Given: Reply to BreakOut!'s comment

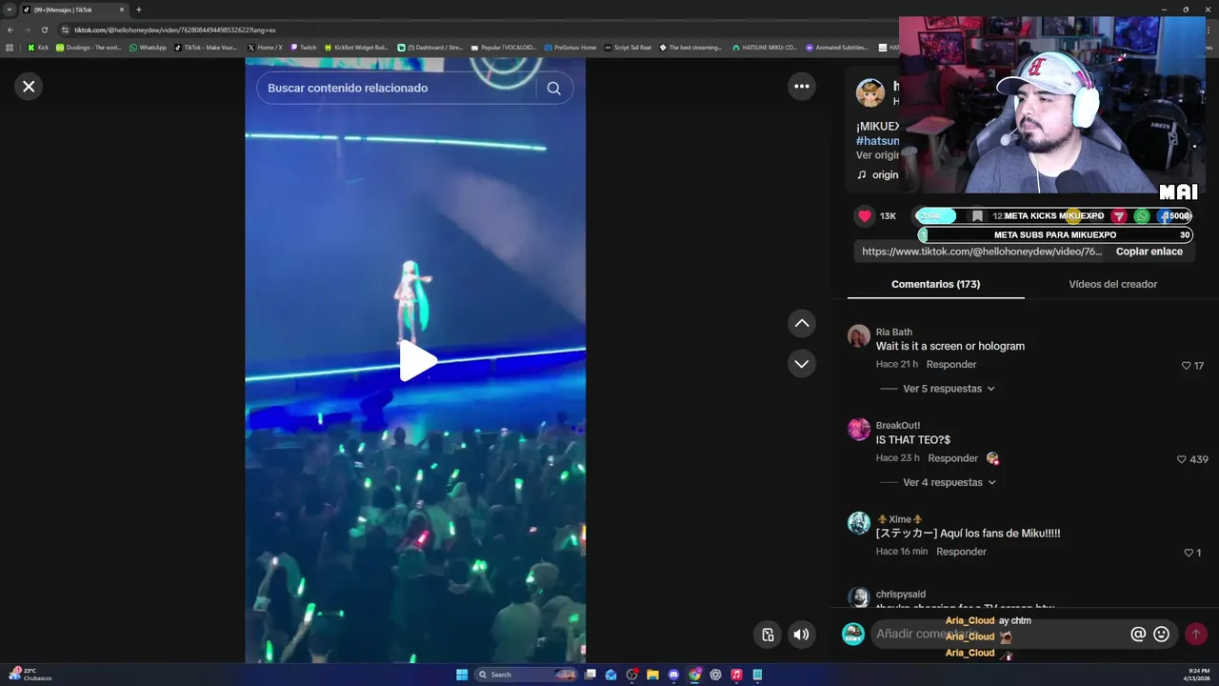Looking at the screenshot, I should 952,458.
